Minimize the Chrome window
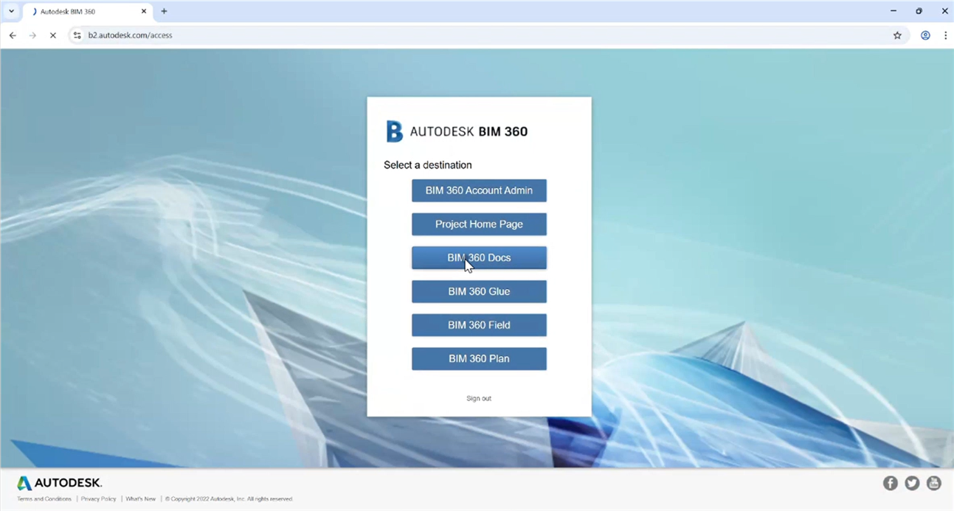Viewport: 954px width, 511px height. click(x=893, y=11)
